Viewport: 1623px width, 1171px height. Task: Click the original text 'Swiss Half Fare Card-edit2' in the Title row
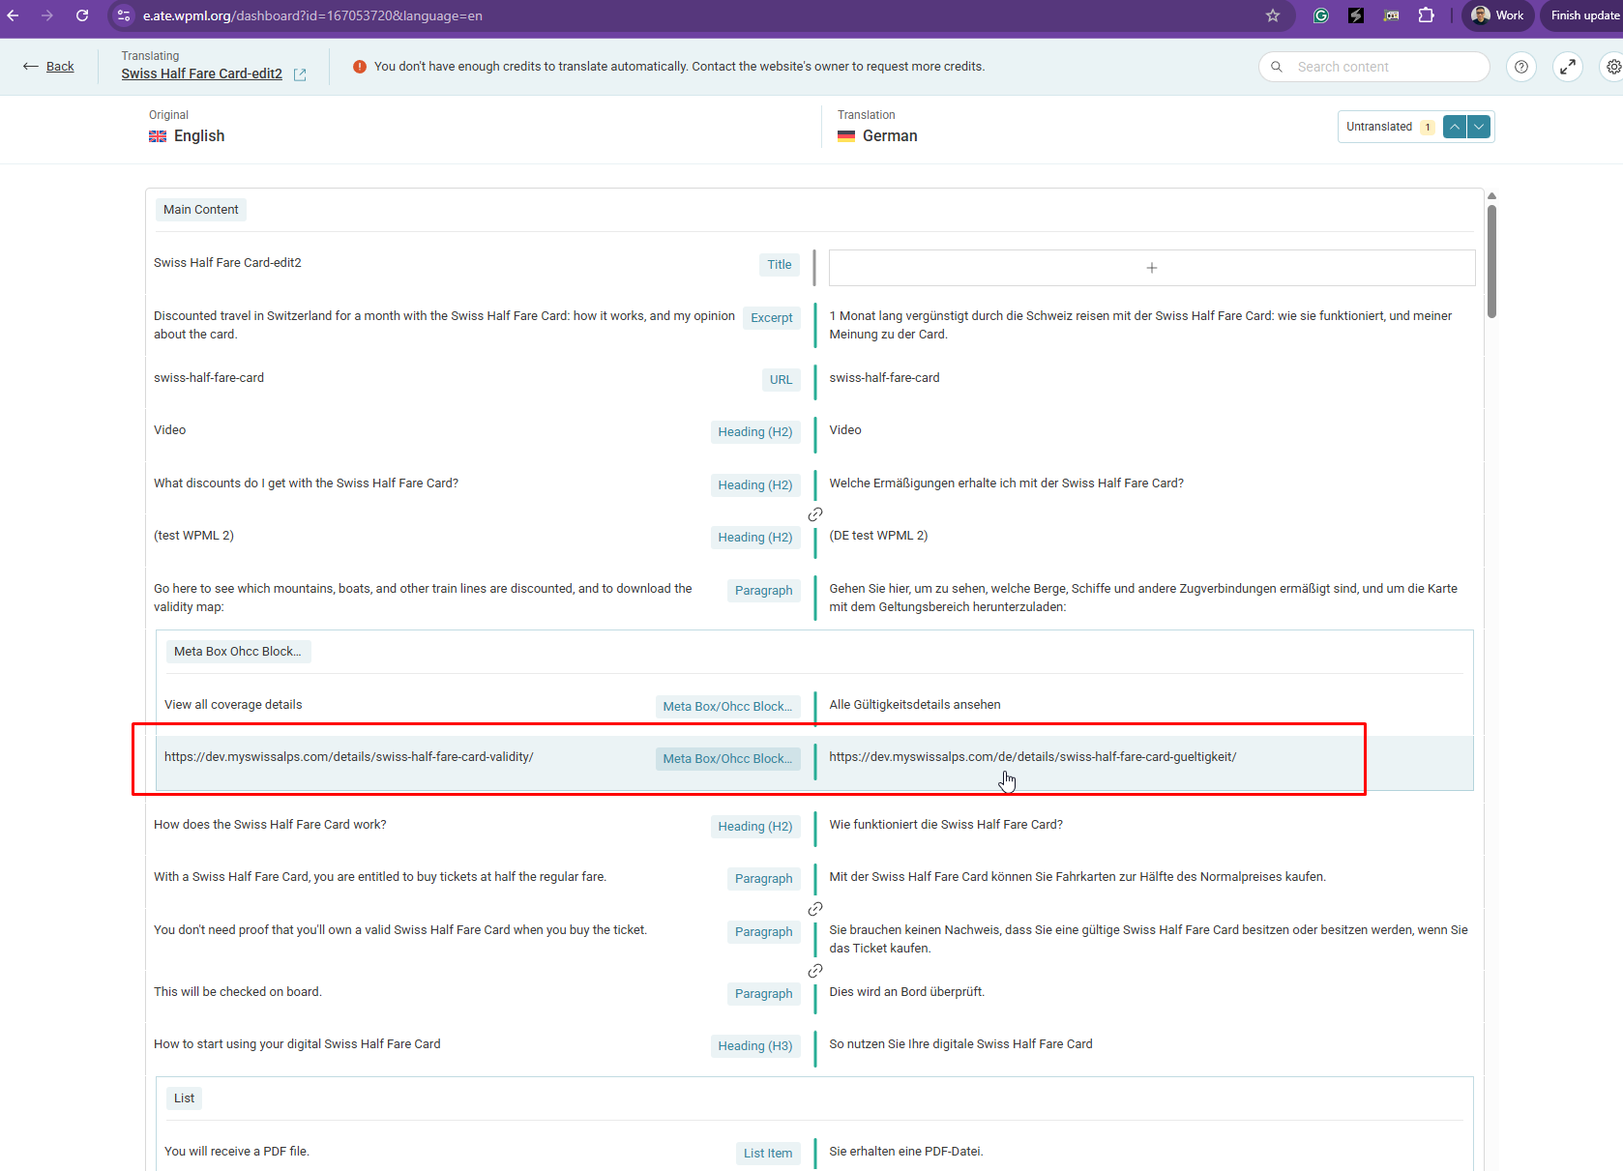(227, 263)
